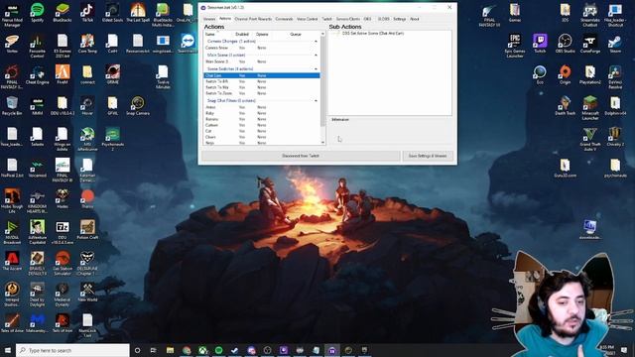Click the Cheat Engine desktop icon
This screenshot has width=635, height=357.
click(38, 75)
